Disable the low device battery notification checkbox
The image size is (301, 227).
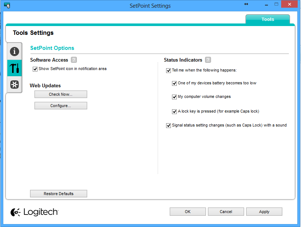(x=174, y=83)
